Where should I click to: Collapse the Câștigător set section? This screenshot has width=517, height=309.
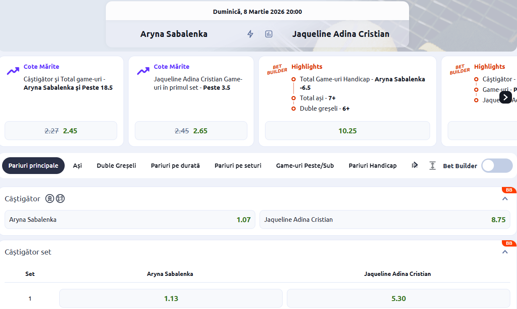pyautogui.click(x=505, y=252)
